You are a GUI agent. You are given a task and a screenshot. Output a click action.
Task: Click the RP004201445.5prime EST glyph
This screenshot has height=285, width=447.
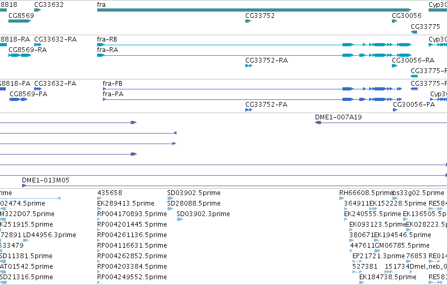coord(99,230)
